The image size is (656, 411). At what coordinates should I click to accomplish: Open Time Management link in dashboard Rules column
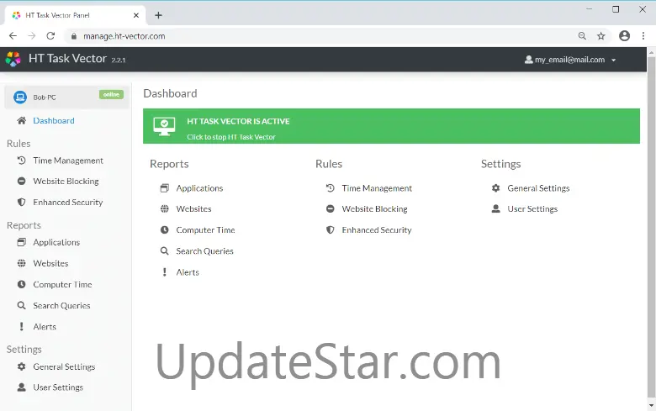(x=377, y=188)
